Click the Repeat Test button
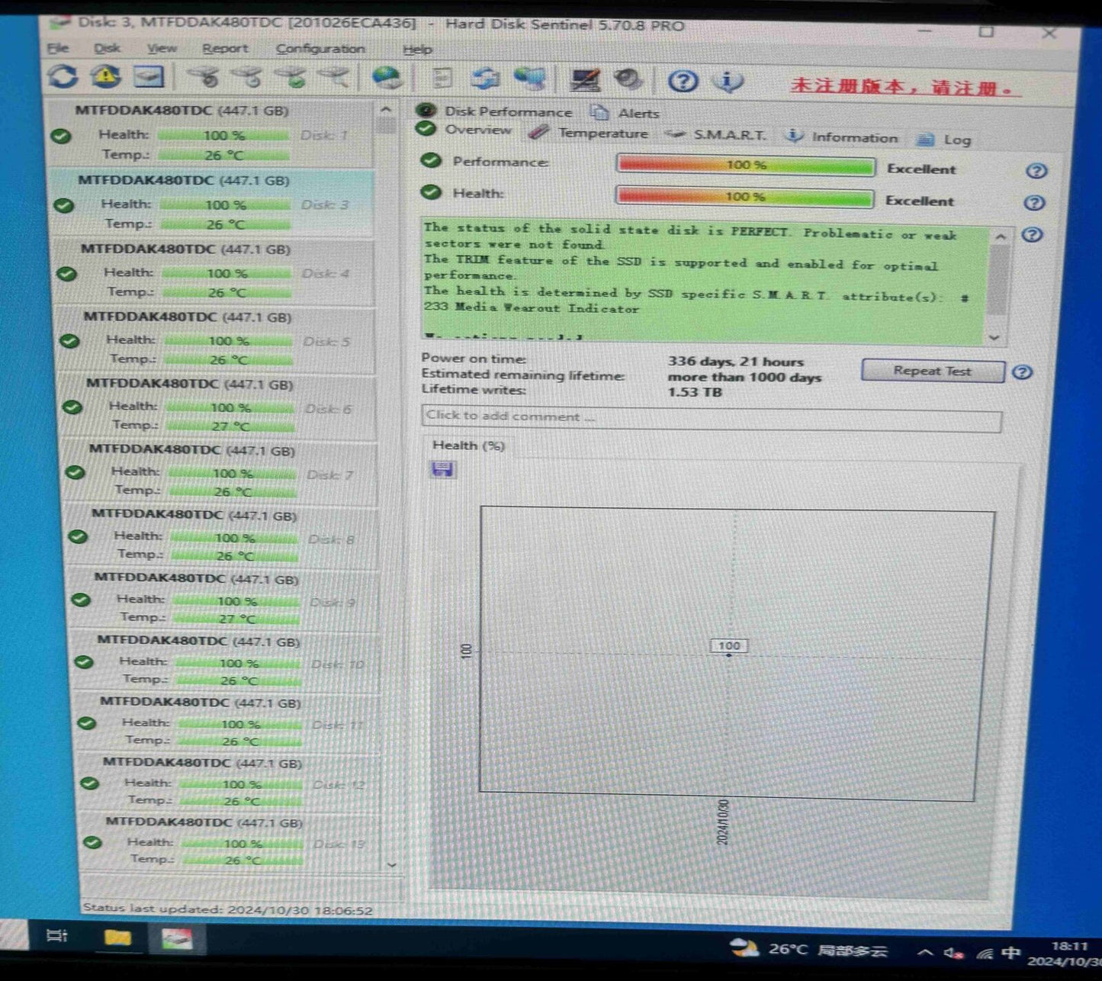This screenshot has height=981, width=1102. [x=933, y=371]
